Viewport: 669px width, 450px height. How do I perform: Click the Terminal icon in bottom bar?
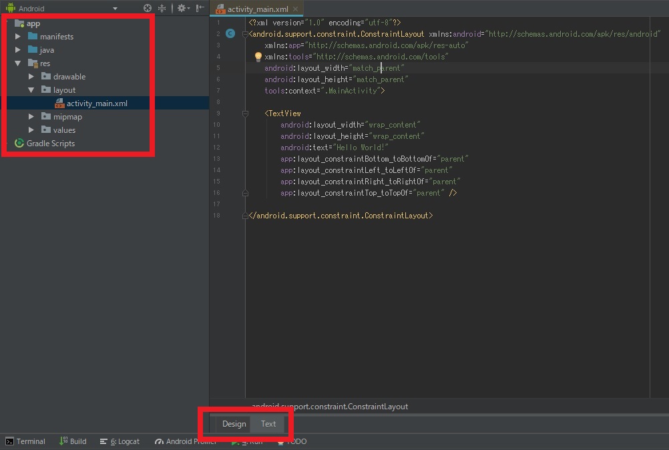click(x=9, y=441)
